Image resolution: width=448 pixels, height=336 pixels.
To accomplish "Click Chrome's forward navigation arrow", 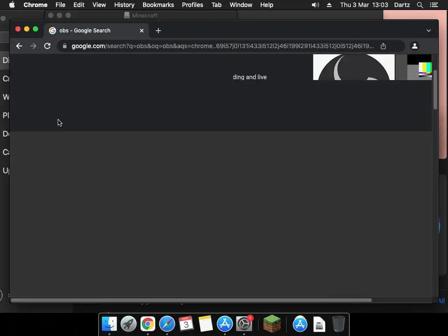I will [33, 46].
